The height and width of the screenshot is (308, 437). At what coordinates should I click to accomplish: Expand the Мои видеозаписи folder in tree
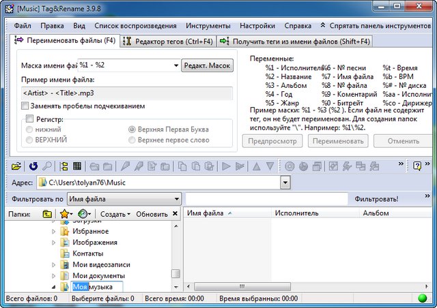coord(54,264)
